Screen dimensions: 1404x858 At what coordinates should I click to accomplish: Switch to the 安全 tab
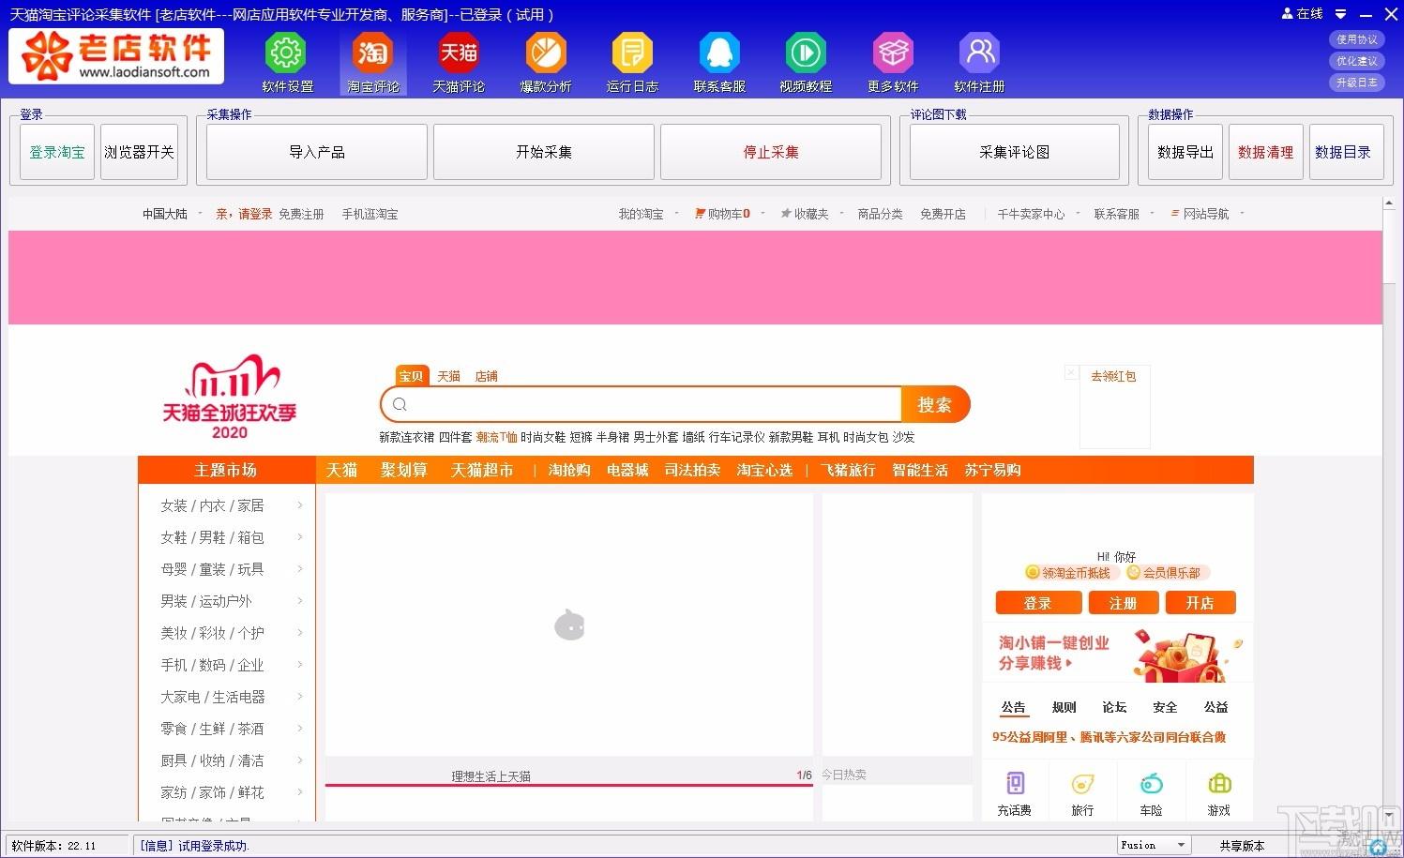[1165, 707]
